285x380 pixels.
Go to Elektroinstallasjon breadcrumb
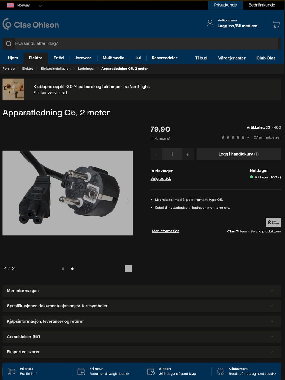coord(56,69)
